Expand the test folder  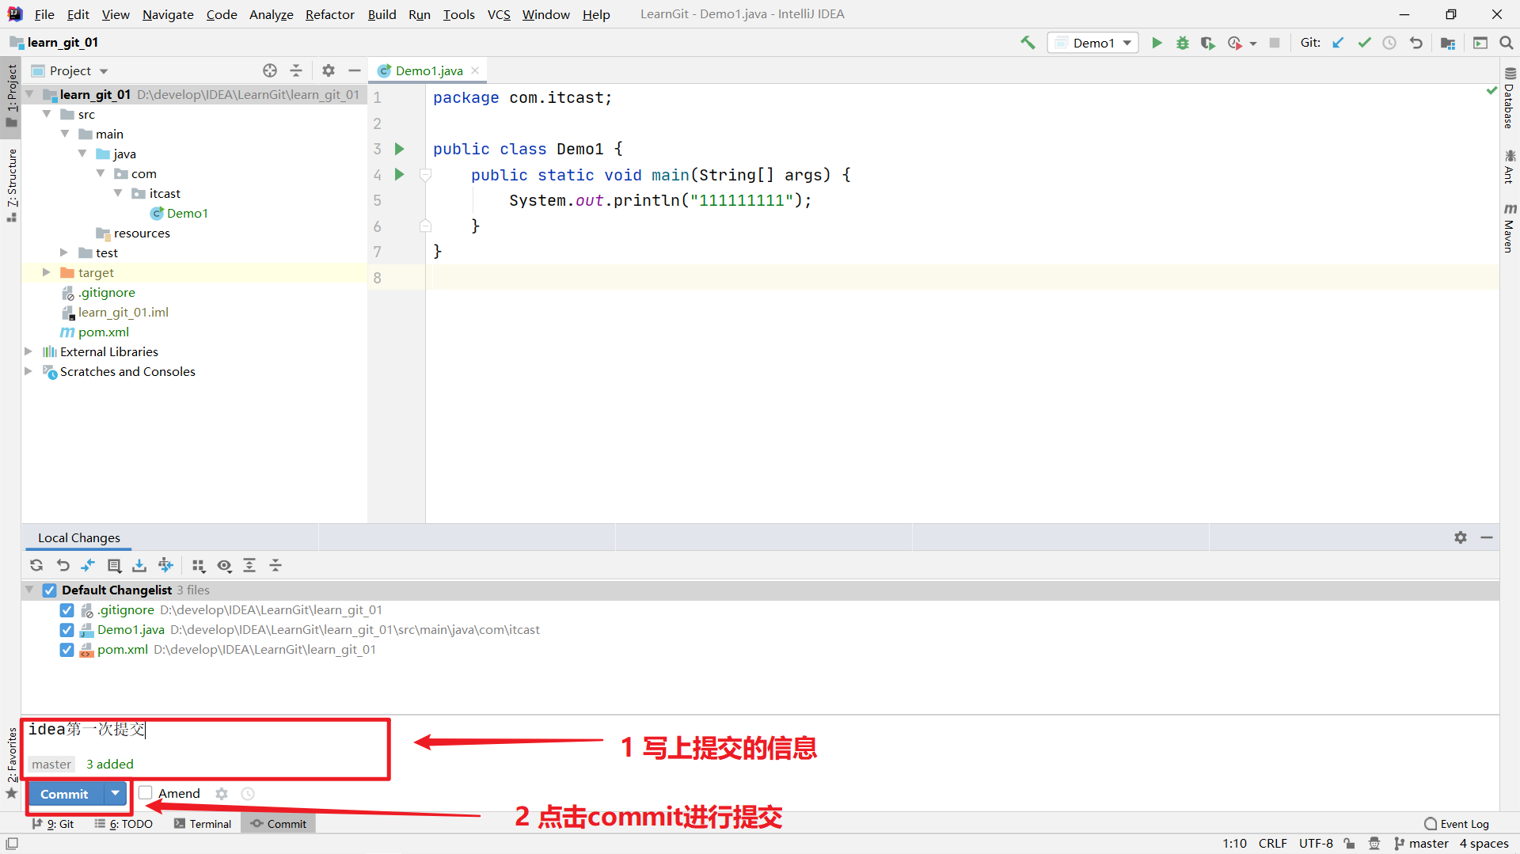[x=65, y=252]
